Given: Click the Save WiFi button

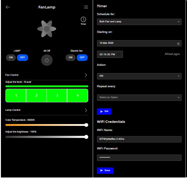Looking at the screenshot, I should pos(105,171).
